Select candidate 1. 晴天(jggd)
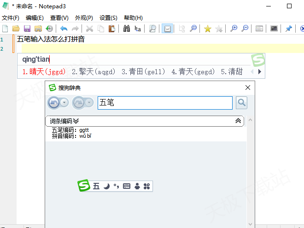Image resolution: width=304 pixels, height=228 pixels. coord(44,72)
